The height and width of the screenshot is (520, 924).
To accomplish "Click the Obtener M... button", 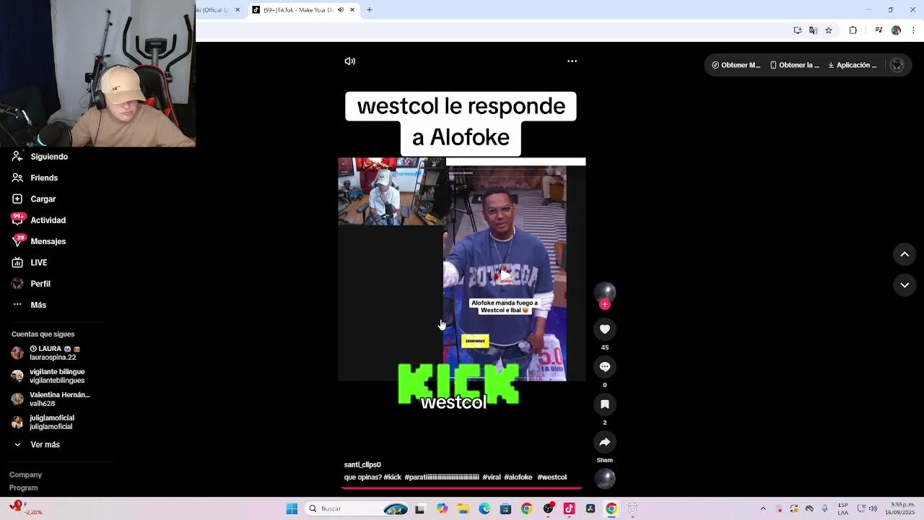I will coord(736,65).
